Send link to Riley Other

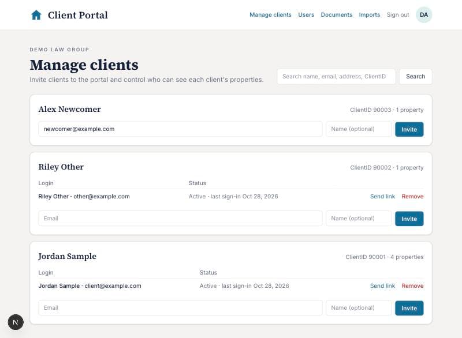pyautogui.click(x=382, y=196)
